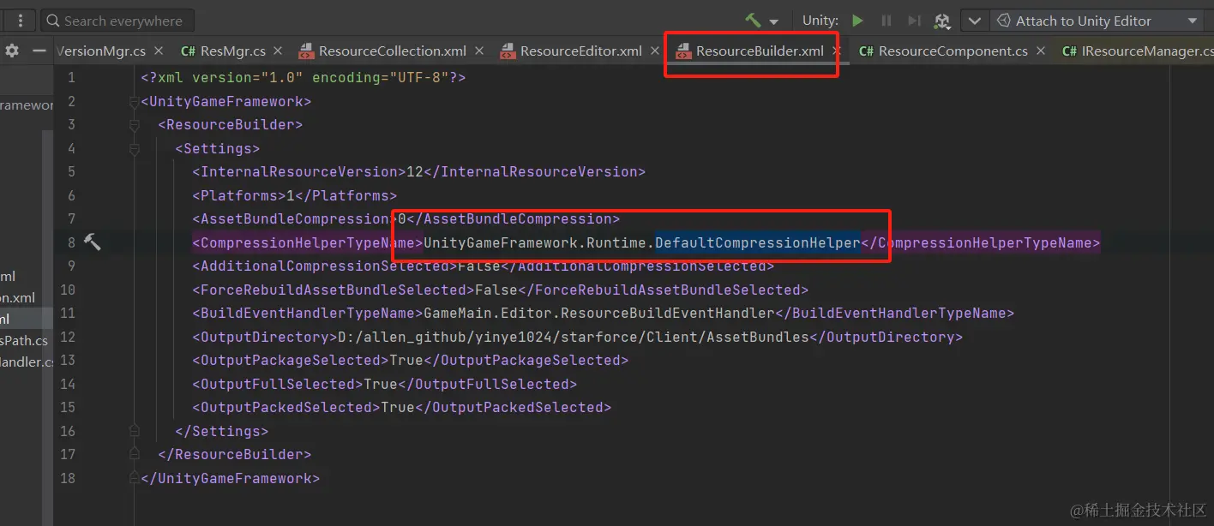Click the Unity bug icon in the toolbar
Viewport: 1214px width, 526px height.
(942, 21)
